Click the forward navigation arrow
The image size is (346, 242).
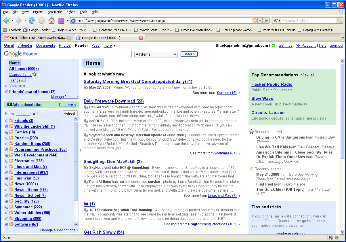pos(19,20)
